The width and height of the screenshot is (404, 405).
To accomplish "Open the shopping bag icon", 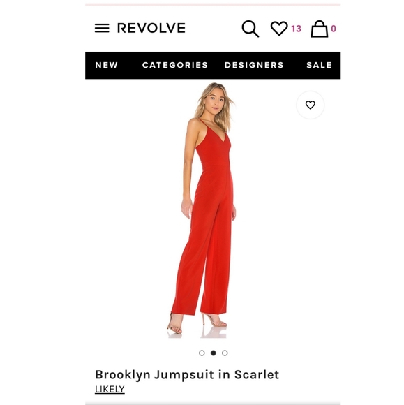I will [320, 29].
